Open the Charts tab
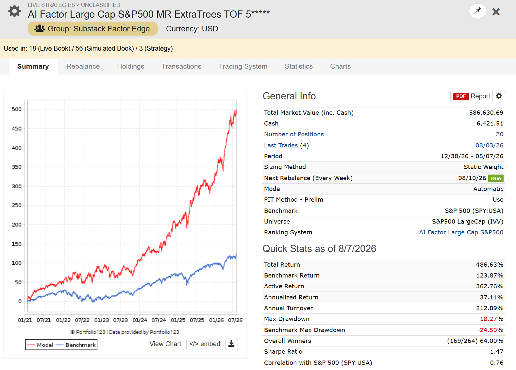This screenshot has height=370, width=516. coord(340,66)
